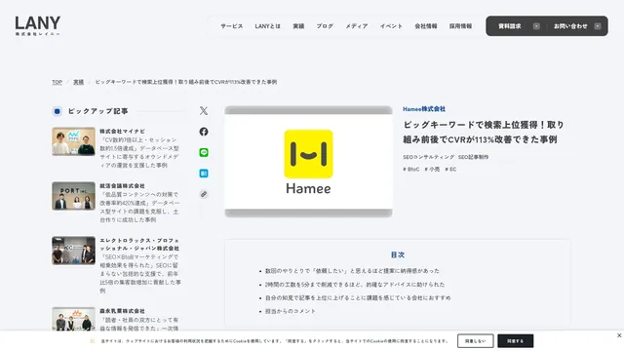The height and width of the screenshot is (351, 624).
Task: Open 株式会社マイナビ article title
Action: pos(122,131)
